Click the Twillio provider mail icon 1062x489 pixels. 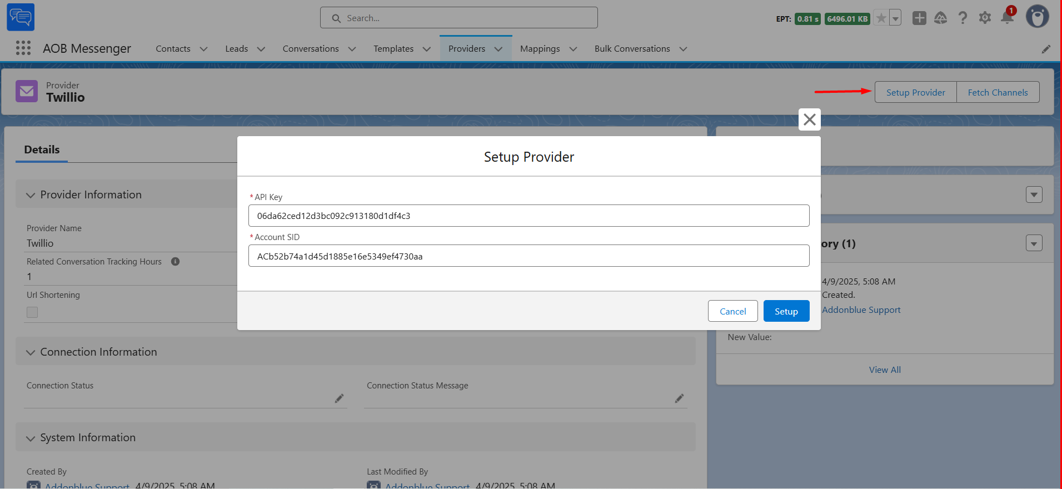[27, 91]
